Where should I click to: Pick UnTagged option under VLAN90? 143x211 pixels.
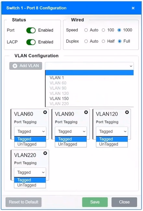[x=71, y=144]
